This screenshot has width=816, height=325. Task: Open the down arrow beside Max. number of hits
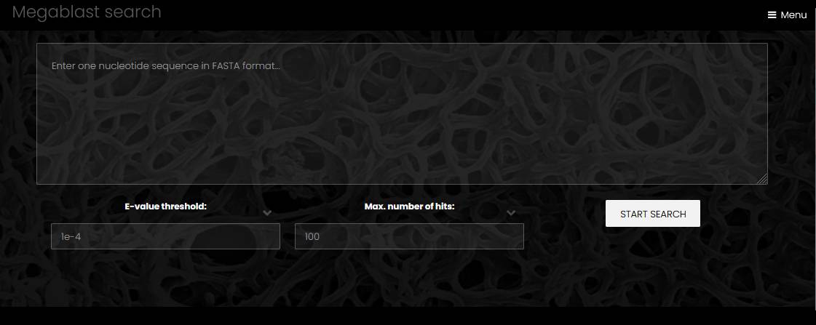coord(511,213)
